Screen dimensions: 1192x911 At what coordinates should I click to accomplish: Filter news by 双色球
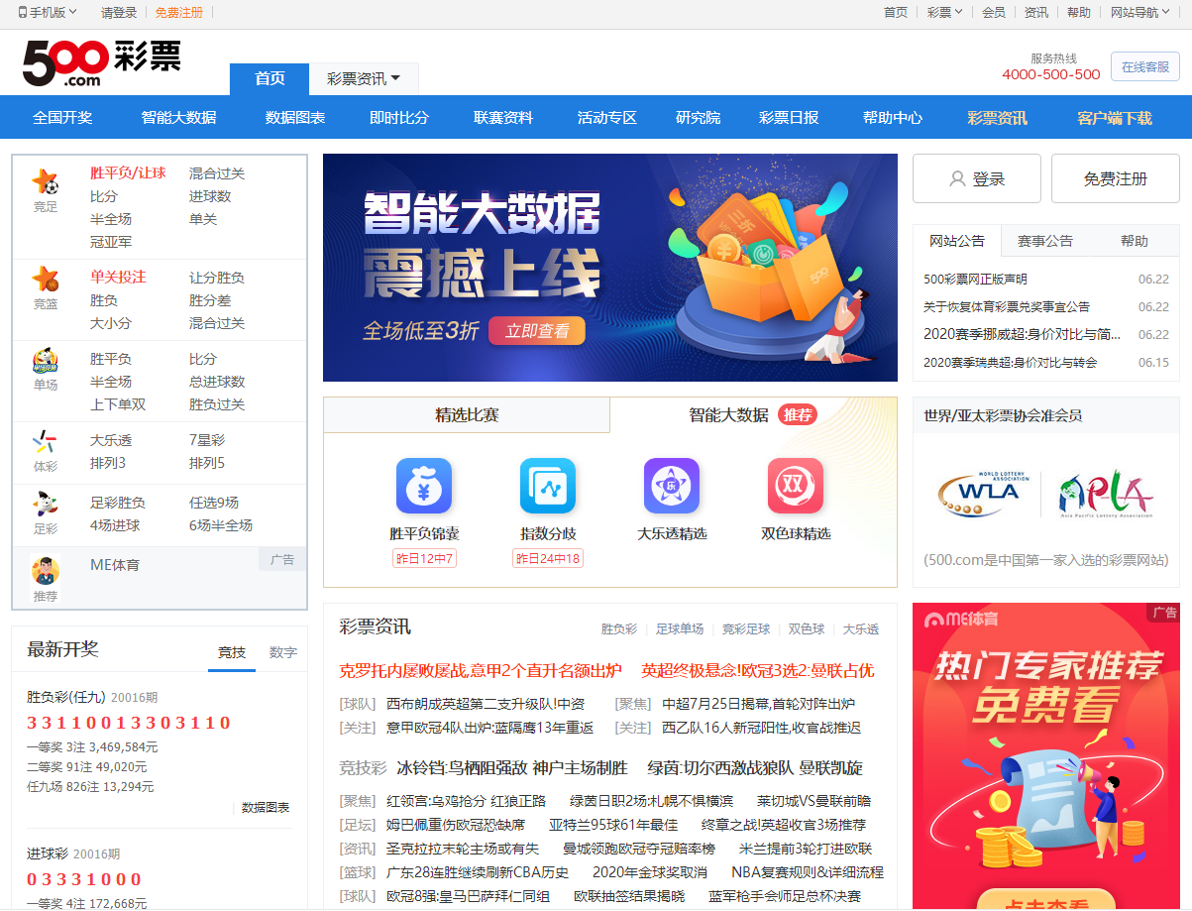[x=806, y=629]
